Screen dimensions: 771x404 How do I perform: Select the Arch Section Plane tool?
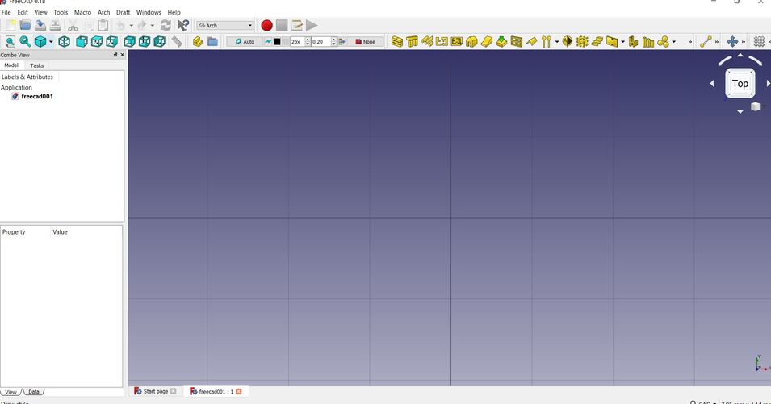tap(567, 42)
